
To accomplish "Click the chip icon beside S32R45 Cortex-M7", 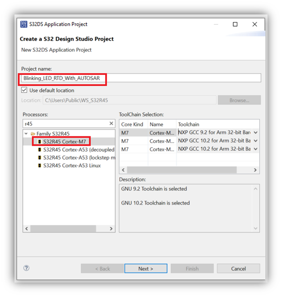I will click(x=40, y=142).
